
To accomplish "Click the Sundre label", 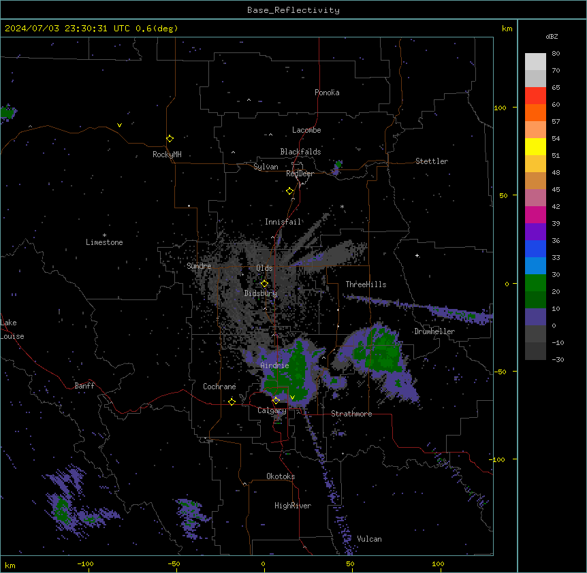I will click(199, 266).
